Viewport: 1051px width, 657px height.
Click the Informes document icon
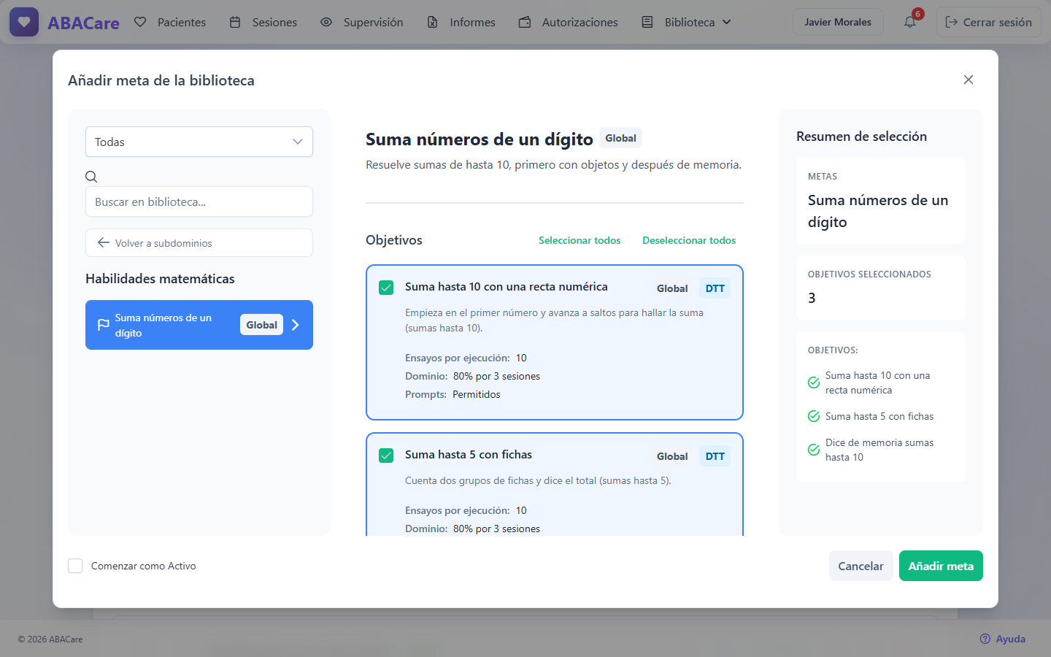coord(433,22)
